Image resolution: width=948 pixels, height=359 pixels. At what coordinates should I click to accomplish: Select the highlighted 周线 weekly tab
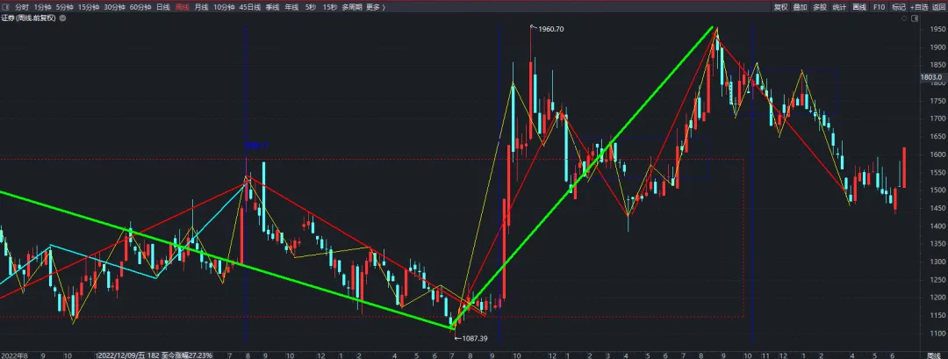(182, 7)
